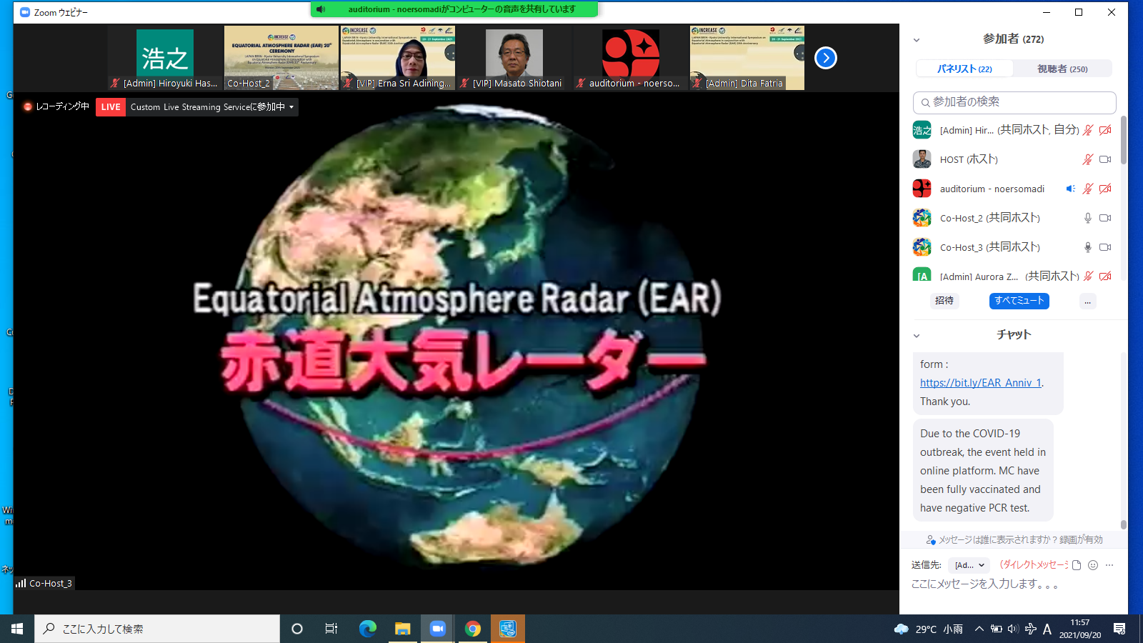Click the participant search field
This screenshot has width=1143, height=643.
1014,102
